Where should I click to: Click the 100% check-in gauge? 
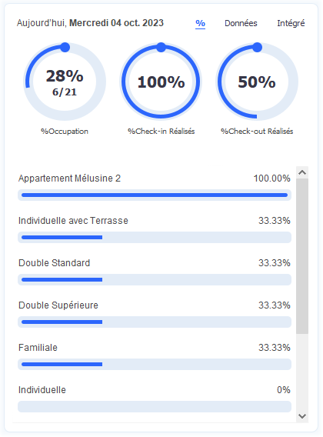[161, 82]
